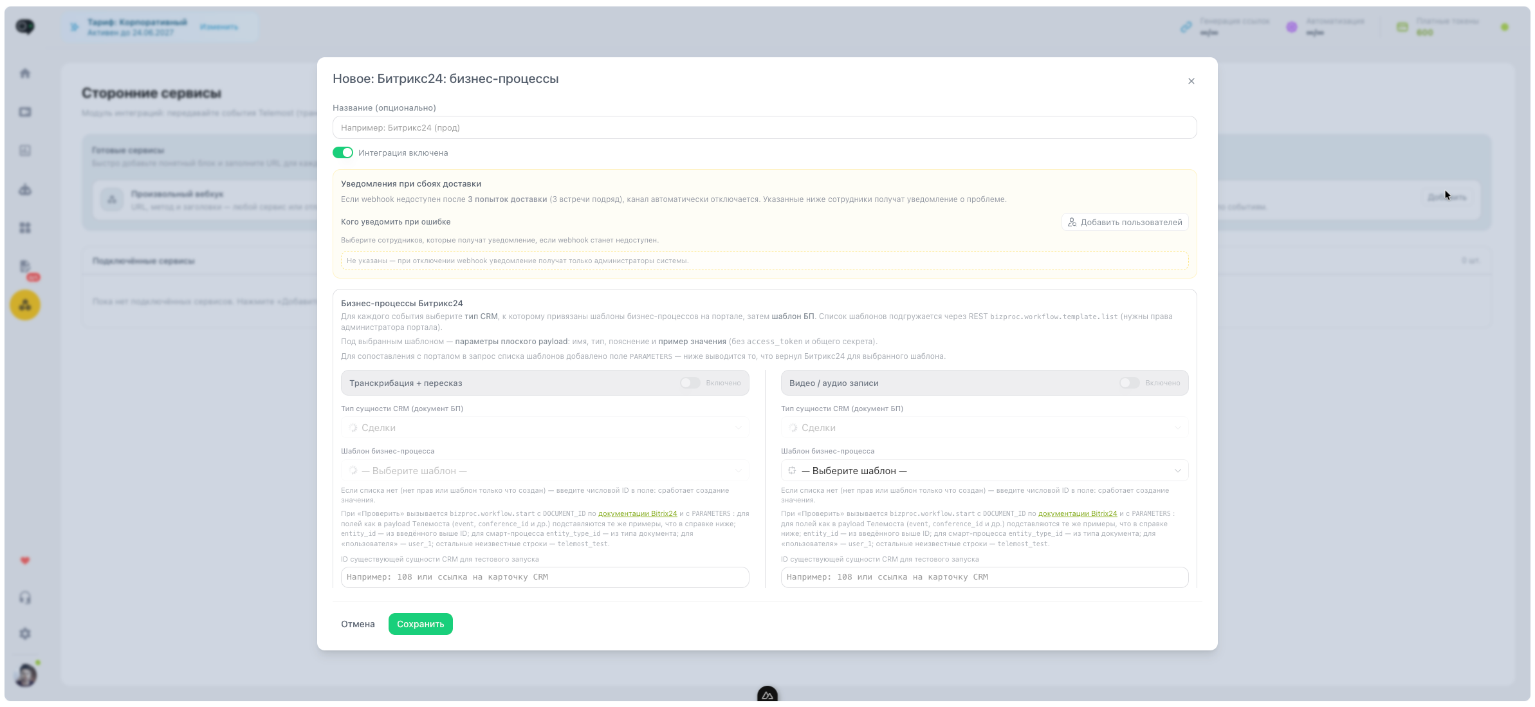1535x707 pixels.
Task: Open 'документации Bitrix24' link in Видео / аудио column
Action: coord(1078,513)
